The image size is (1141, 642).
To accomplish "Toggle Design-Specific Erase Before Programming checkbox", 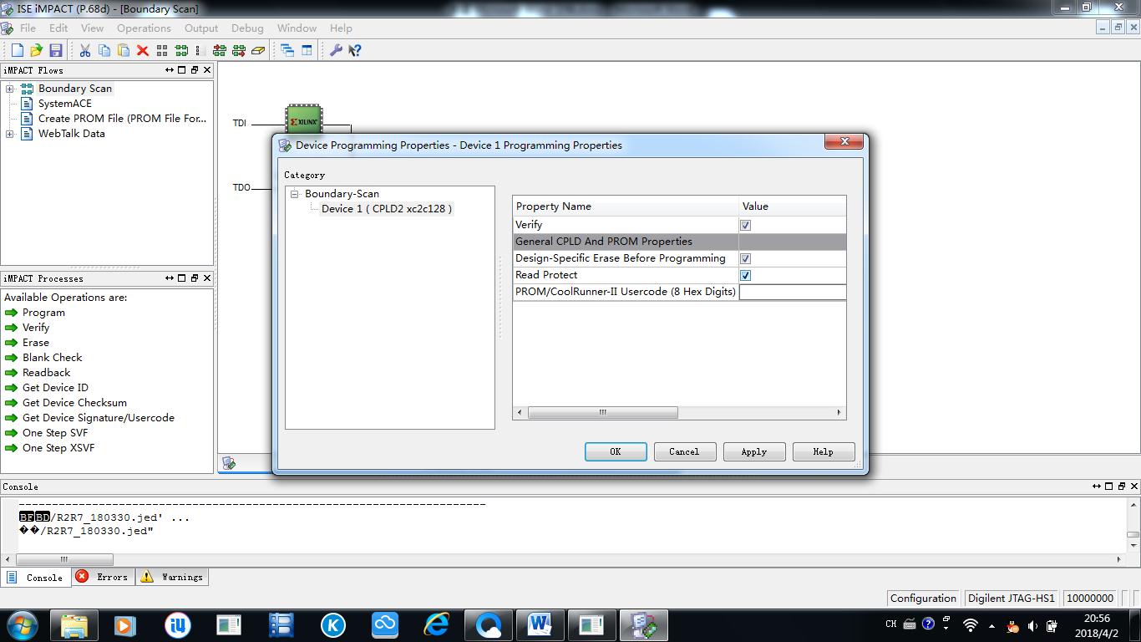I will point(745,258).
